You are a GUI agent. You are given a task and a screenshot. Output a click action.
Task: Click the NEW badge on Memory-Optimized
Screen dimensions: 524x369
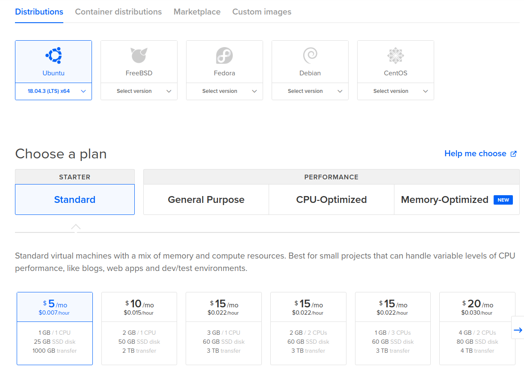(503, 200)
